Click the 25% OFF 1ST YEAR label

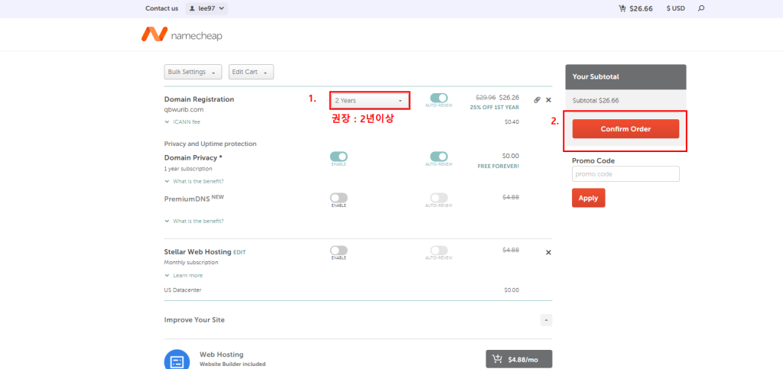494,107
